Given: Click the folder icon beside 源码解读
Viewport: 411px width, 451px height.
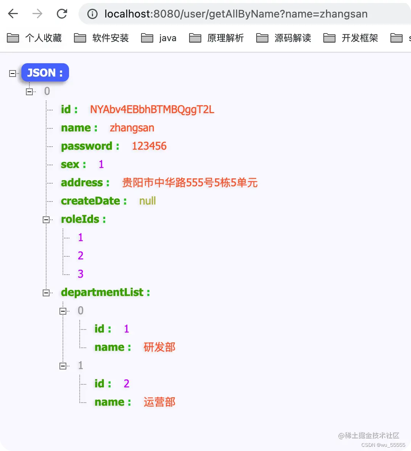Looking at the screenshot, I should coord(262,38).
